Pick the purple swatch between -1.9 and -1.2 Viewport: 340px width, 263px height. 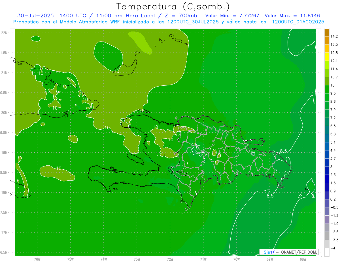click(327, 220)
